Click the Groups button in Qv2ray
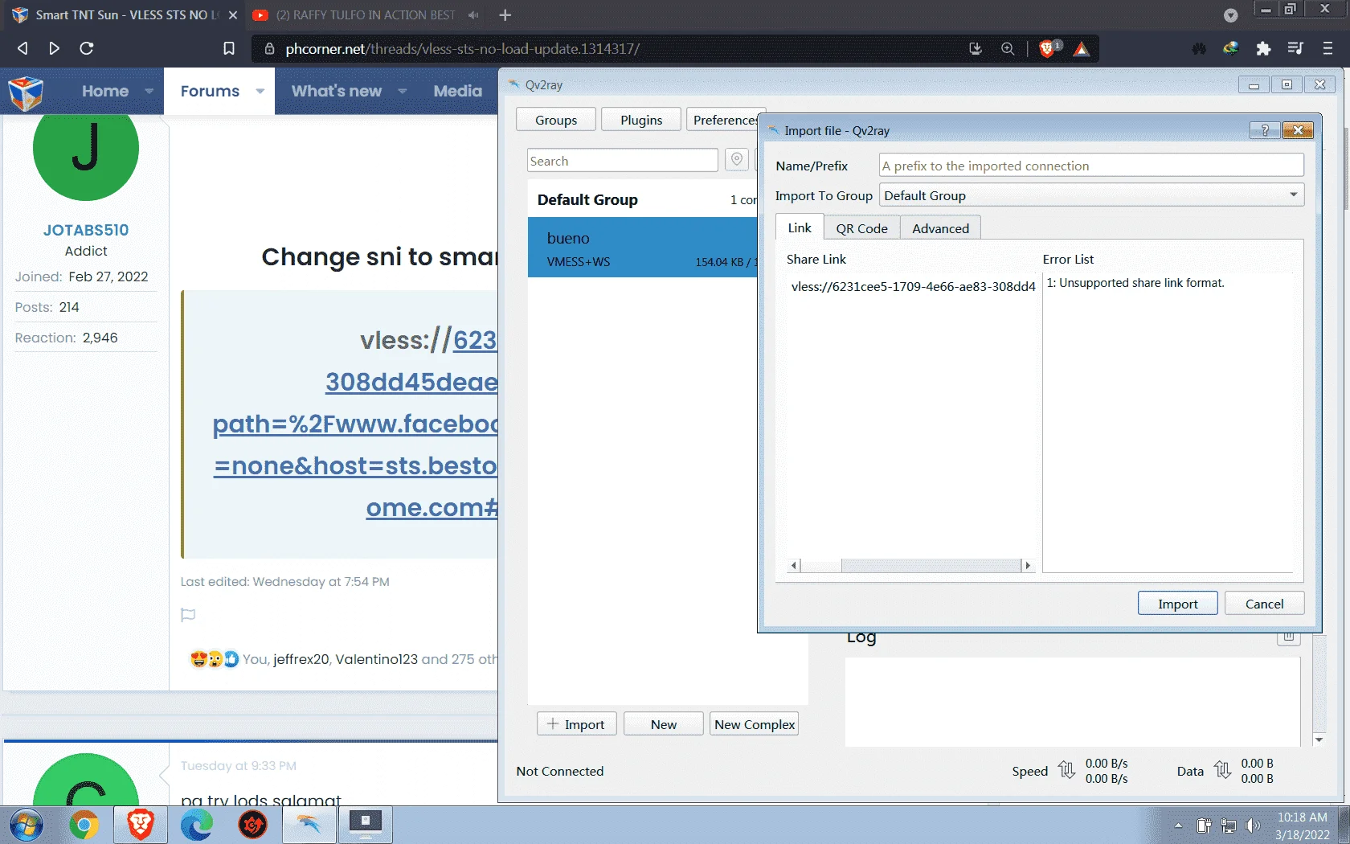1350x844 pixels. pyautogui.click(x=556, y=120)
